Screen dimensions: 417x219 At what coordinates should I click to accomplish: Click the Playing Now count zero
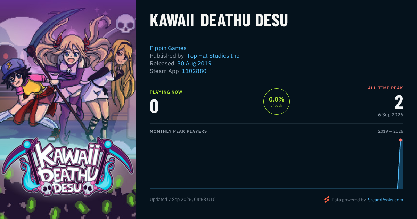(x=154, y=106)
